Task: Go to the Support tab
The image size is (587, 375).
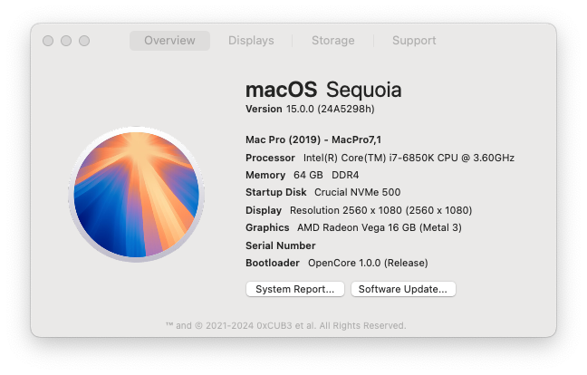Action: click(x=414, y=41)
